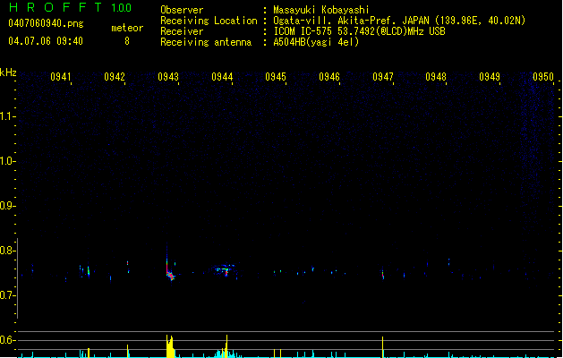Click the A504HB(yagi 4el) antenna text
Viewport: 563px width, 358px height.
click(316, 42)
